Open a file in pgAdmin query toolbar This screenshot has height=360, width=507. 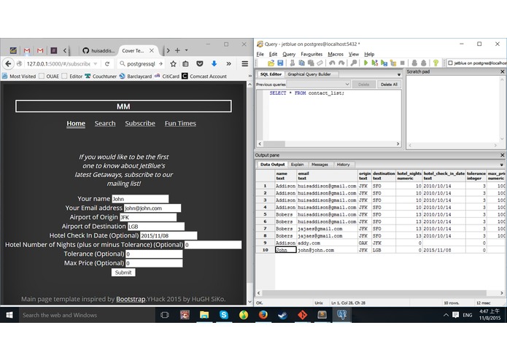271,63
